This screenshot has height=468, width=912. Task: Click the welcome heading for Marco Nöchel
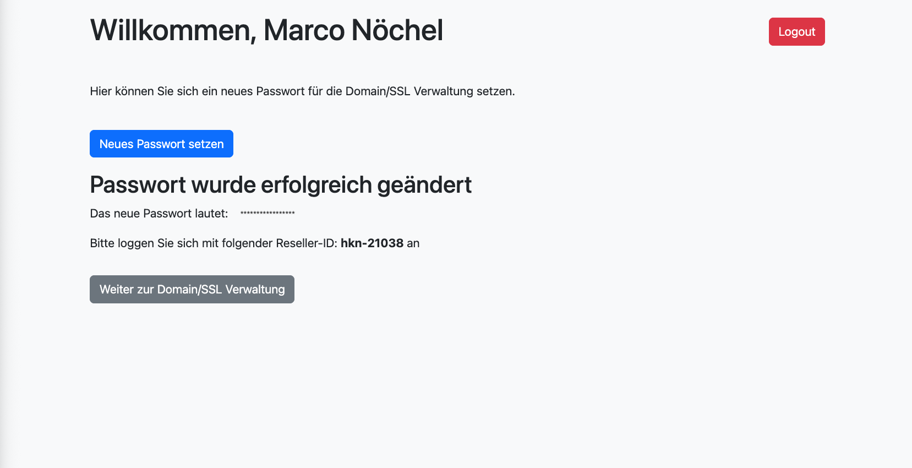click(266, 30)
